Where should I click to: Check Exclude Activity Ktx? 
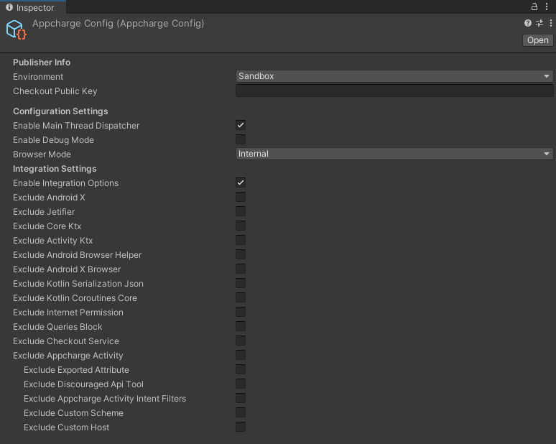click(x=241, y=240)
